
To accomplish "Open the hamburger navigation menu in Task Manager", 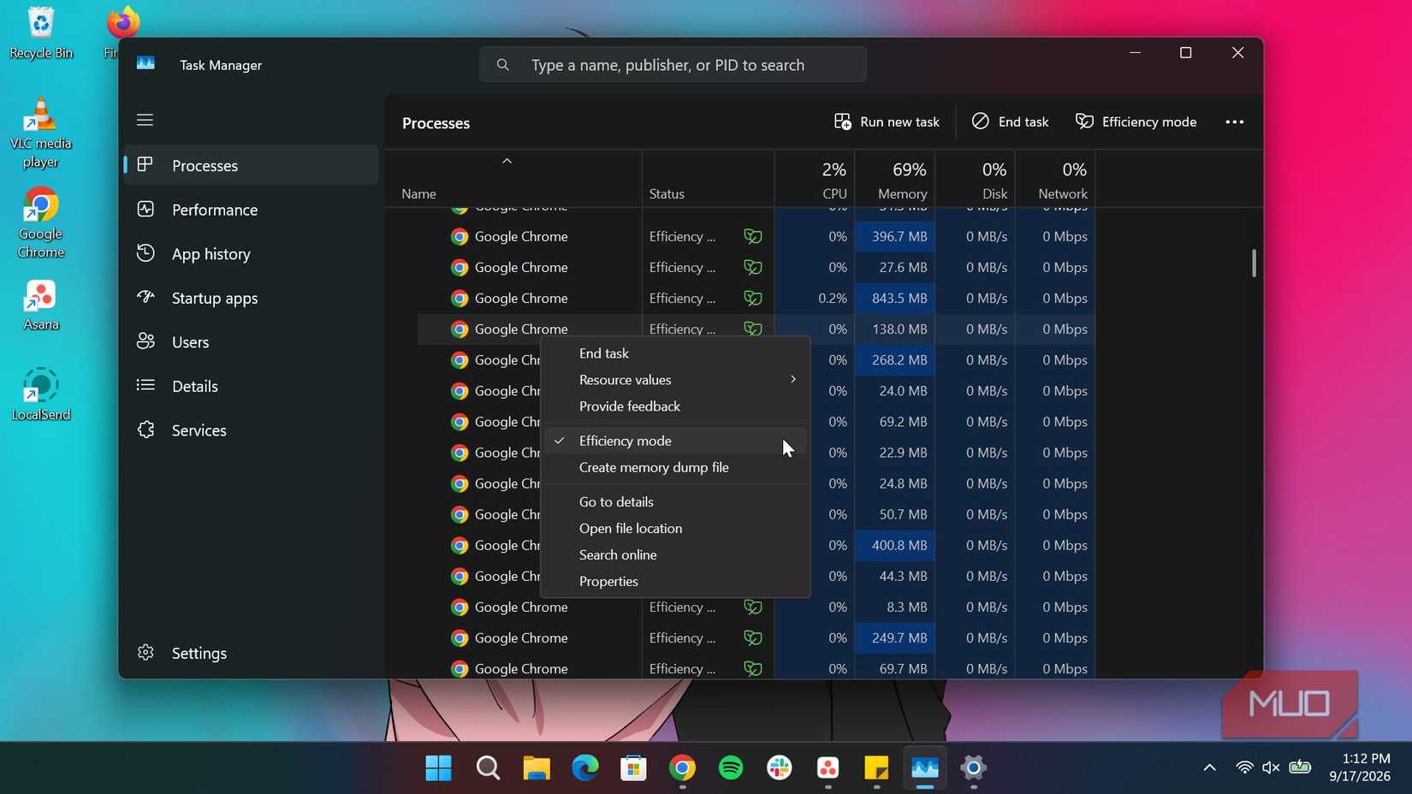I will 145,120.
